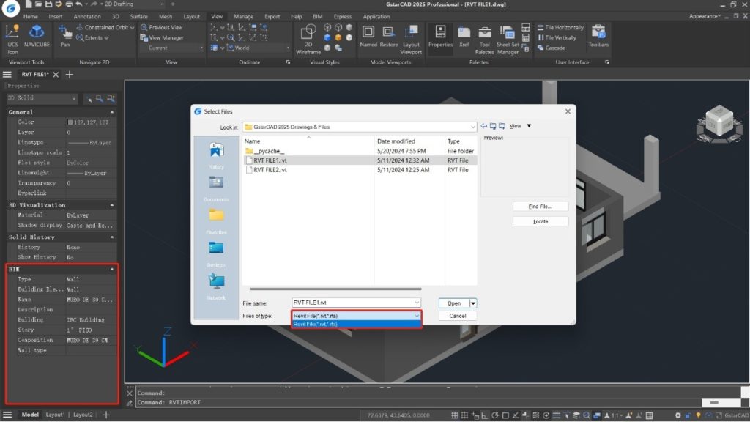Switch to Layout1 tab

tap(56, 415)
